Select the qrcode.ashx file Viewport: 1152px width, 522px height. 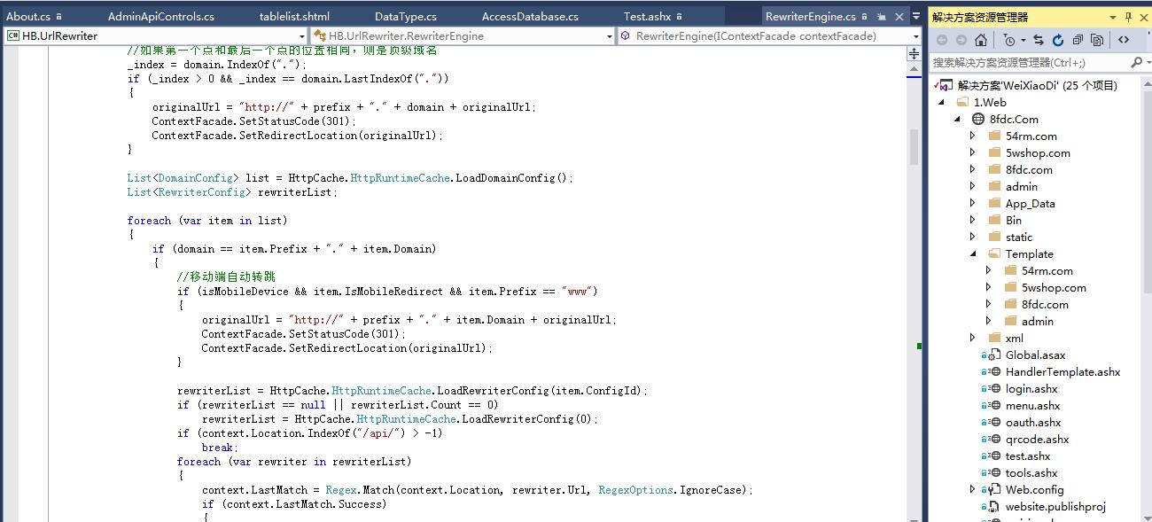click(1037, 439)
